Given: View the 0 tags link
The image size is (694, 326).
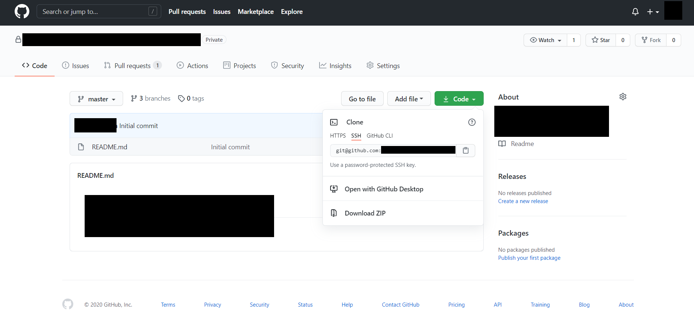Looking at the screenshot, I should tap(191, 98).
